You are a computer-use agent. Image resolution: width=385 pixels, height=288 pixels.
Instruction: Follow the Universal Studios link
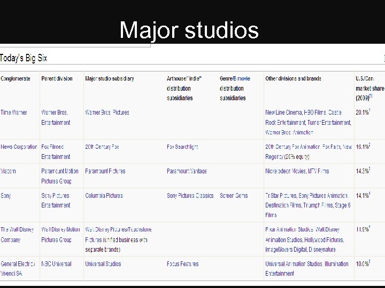103,264
